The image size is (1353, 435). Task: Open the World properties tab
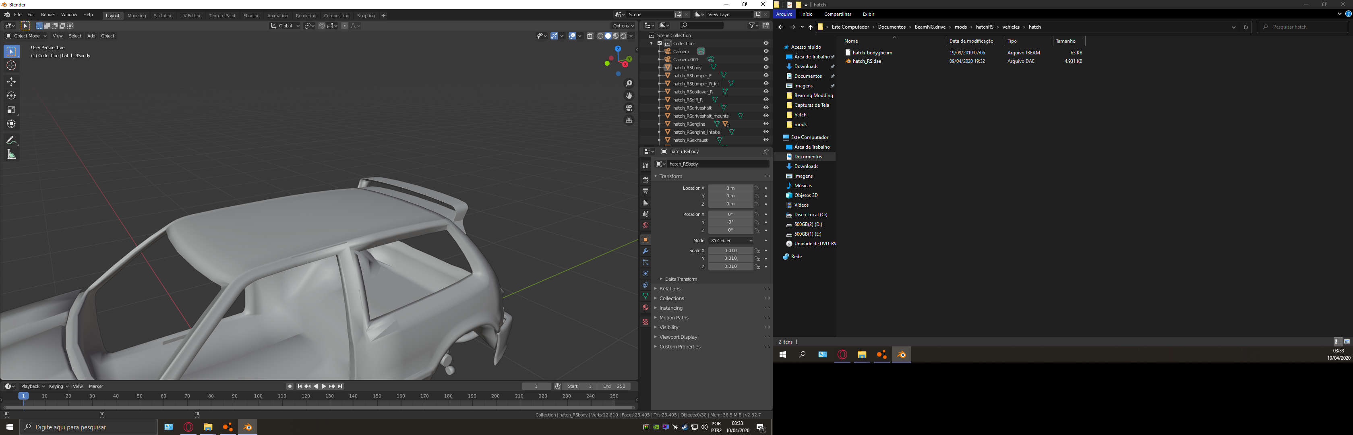tap(645, 226)
